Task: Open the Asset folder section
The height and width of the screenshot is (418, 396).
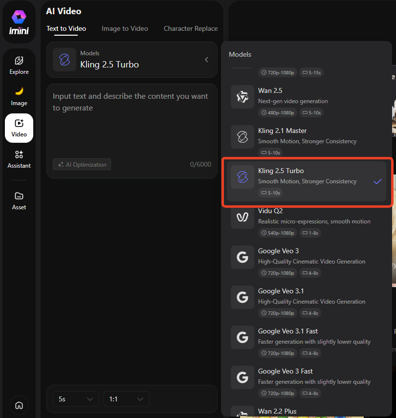Action: tap(19, 200)
